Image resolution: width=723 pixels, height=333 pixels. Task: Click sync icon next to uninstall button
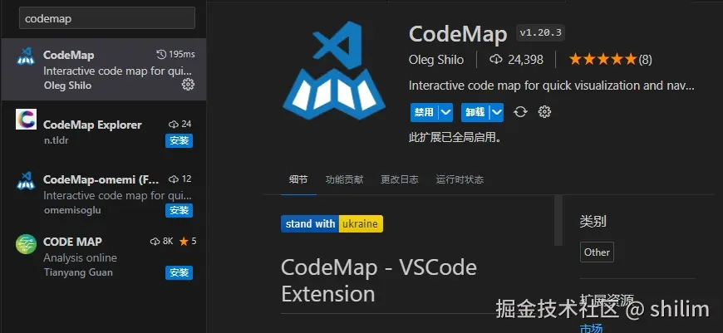[x=520, y=112]
